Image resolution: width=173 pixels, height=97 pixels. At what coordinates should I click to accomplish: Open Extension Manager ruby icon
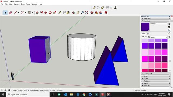106,13
